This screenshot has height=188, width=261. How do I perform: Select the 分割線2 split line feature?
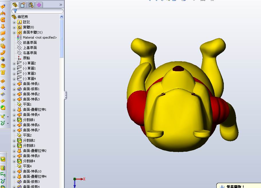26,140
